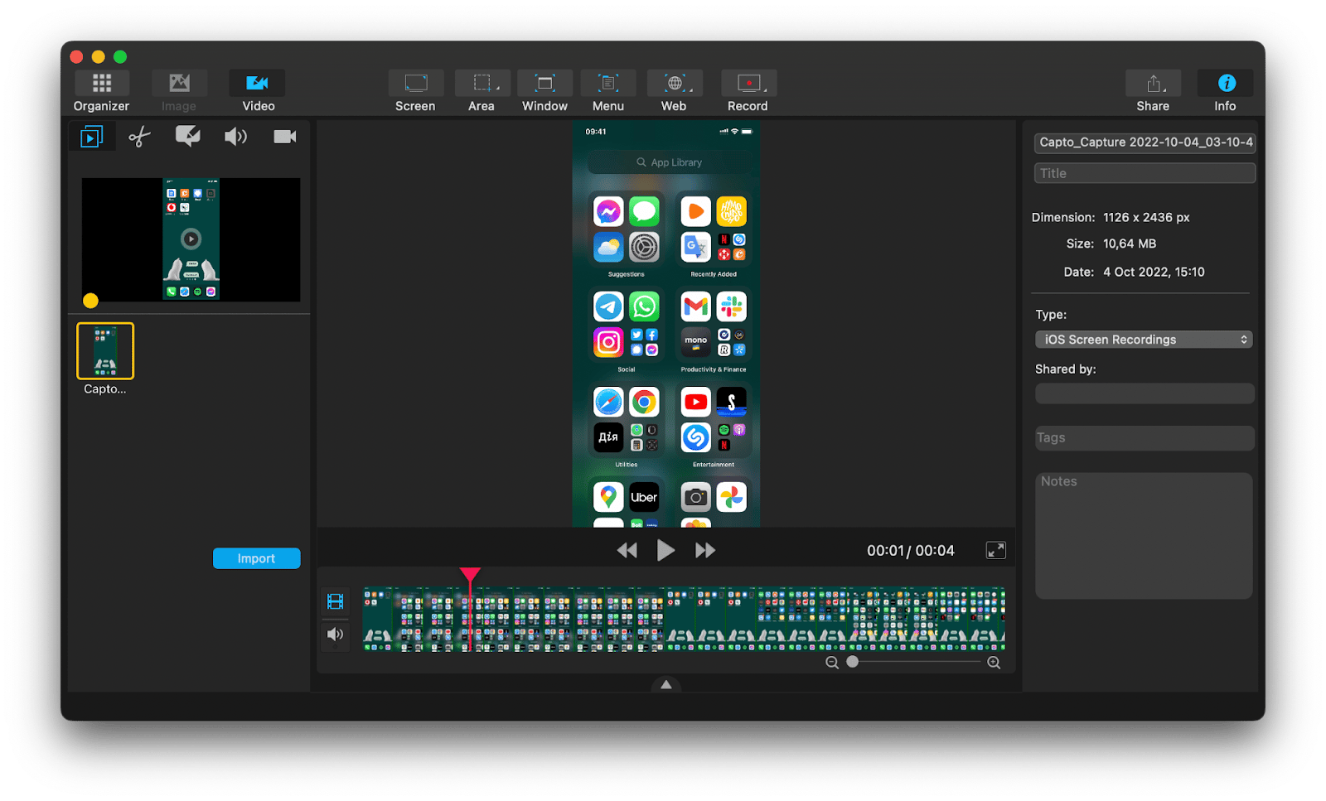Open the annotation callout tab
The width and height of the screenshot is (1326, 801).
pyautogui.click(x=187, y=137)
